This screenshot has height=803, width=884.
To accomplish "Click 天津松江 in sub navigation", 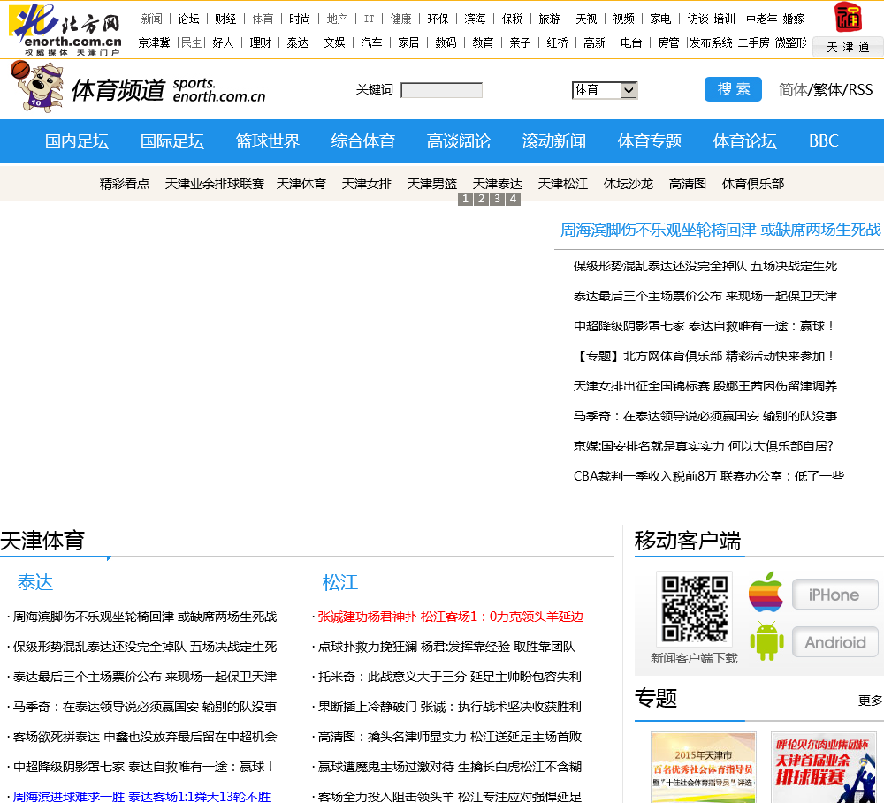I will (562, 184).
